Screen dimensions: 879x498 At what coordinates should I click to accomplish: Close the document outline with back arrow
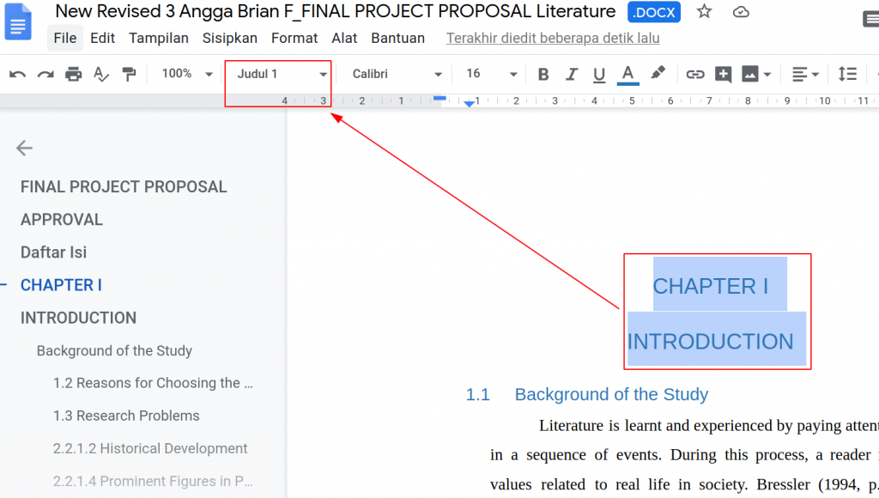coord(24,149)
